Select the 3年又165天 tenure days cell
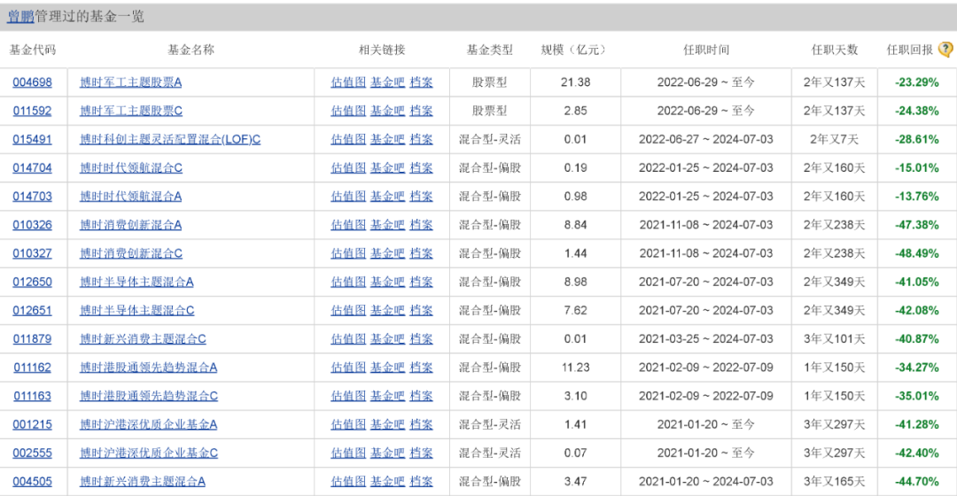The image size is (957, 496). coord(835,481)
